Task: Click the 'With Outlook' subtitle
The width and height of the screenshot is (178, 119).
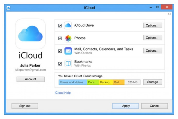Action: [83, 53]
